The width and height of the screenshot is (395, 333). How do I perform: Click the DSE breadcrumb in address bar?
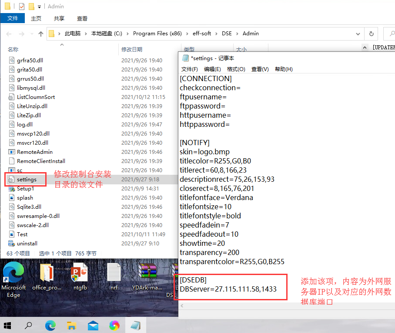coord(227,34)
